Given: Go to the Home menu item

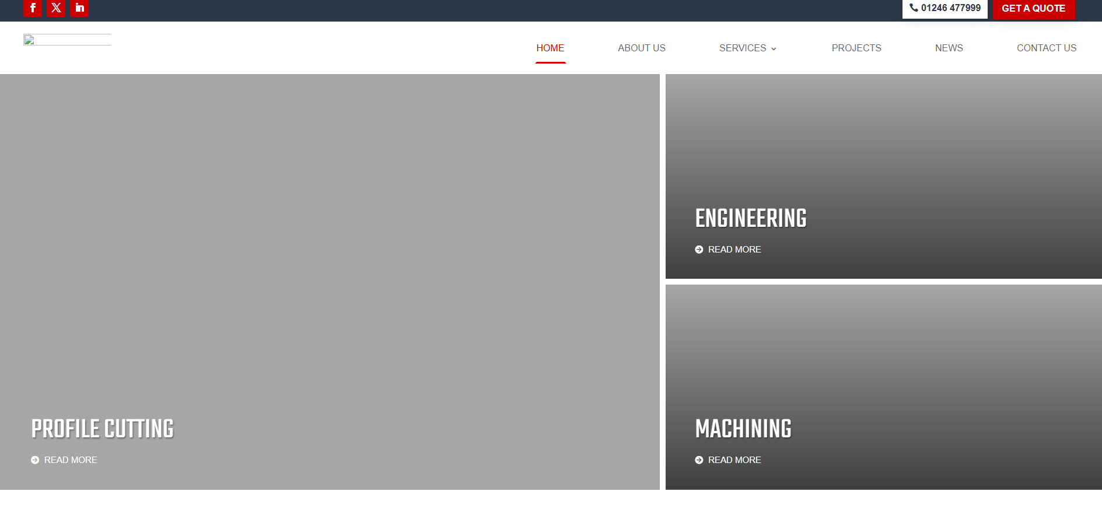Looking at the screenshot, I should pyautogui.click(x=550, y=48).
